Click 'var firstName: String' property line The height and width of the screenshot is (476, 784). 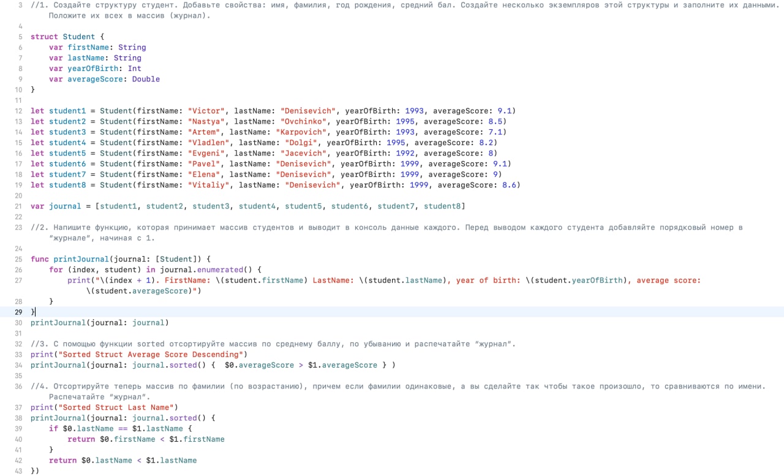pos(97,47)
